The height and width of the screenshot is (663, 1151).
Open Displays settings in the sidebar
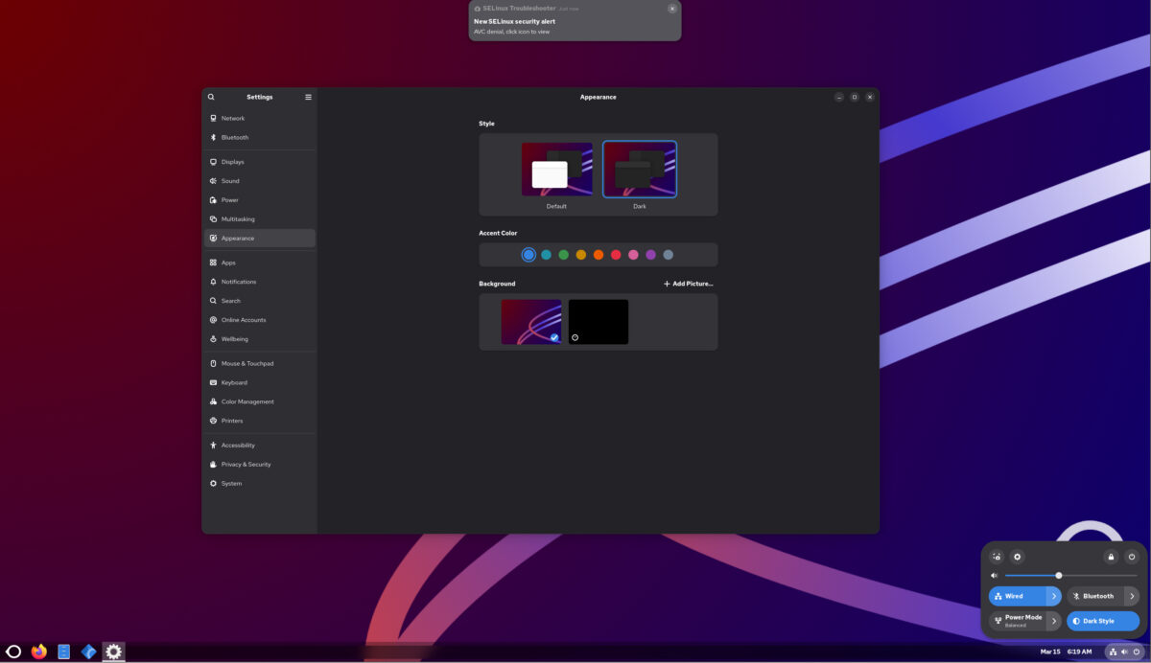(x=233, y=161)
